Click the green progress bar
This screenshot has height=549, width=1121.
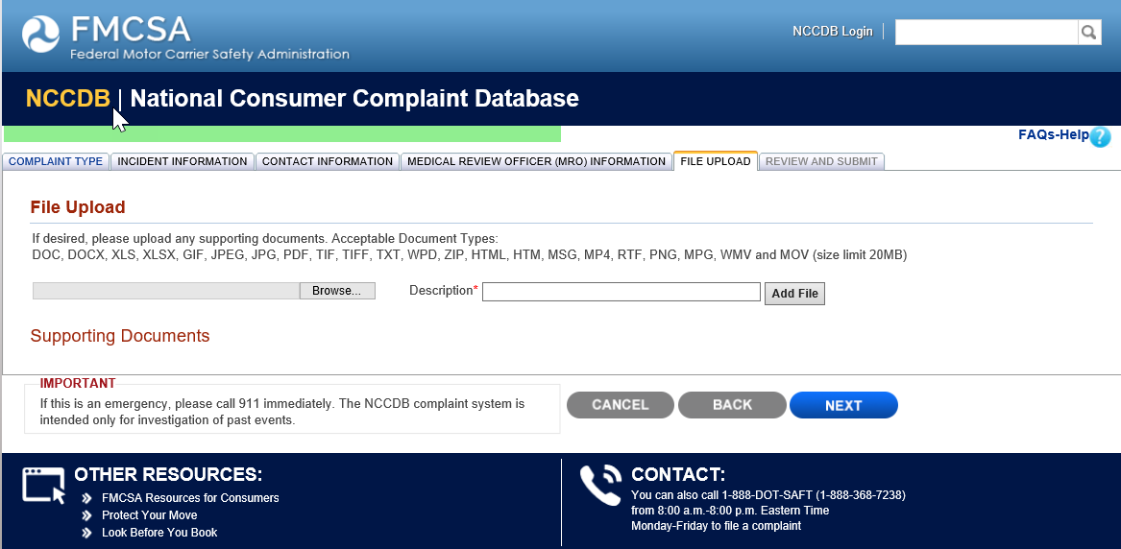(282, 133)
